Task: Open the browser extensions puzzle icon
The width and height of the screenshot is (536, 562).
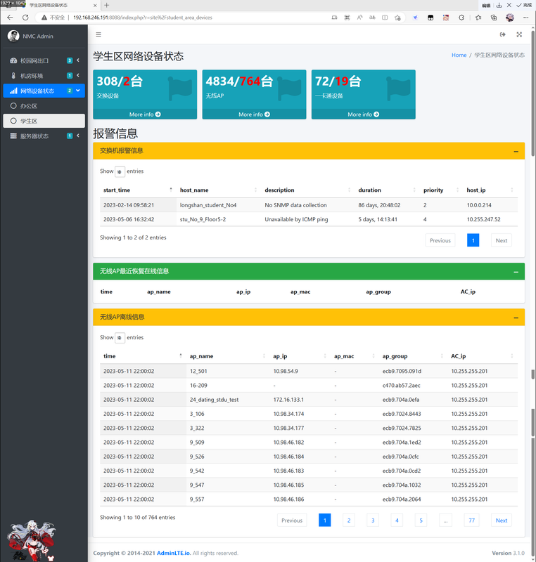Action: pos(461,17)
